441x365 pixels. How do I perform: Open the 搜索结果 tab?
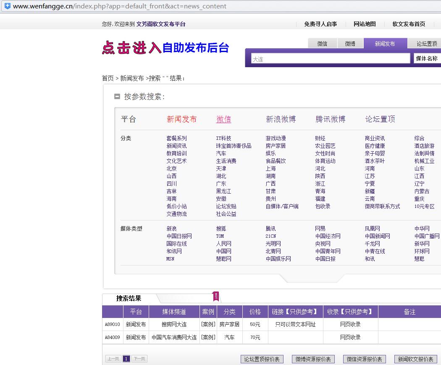129,298
